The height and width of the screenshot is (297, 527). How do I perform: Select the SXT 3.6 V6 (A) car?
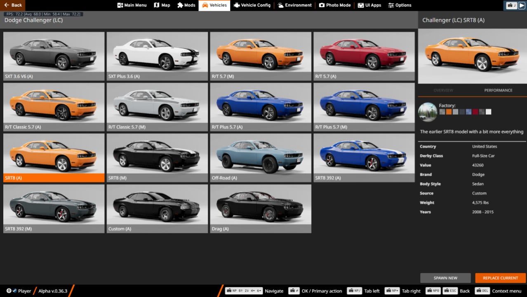(x=54, y=56)
